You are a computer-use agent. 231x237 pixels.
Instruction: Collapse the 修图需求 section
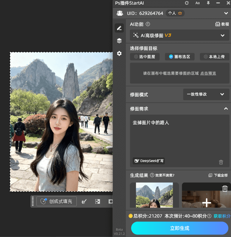pyautogui.click(x=226, y=109)
